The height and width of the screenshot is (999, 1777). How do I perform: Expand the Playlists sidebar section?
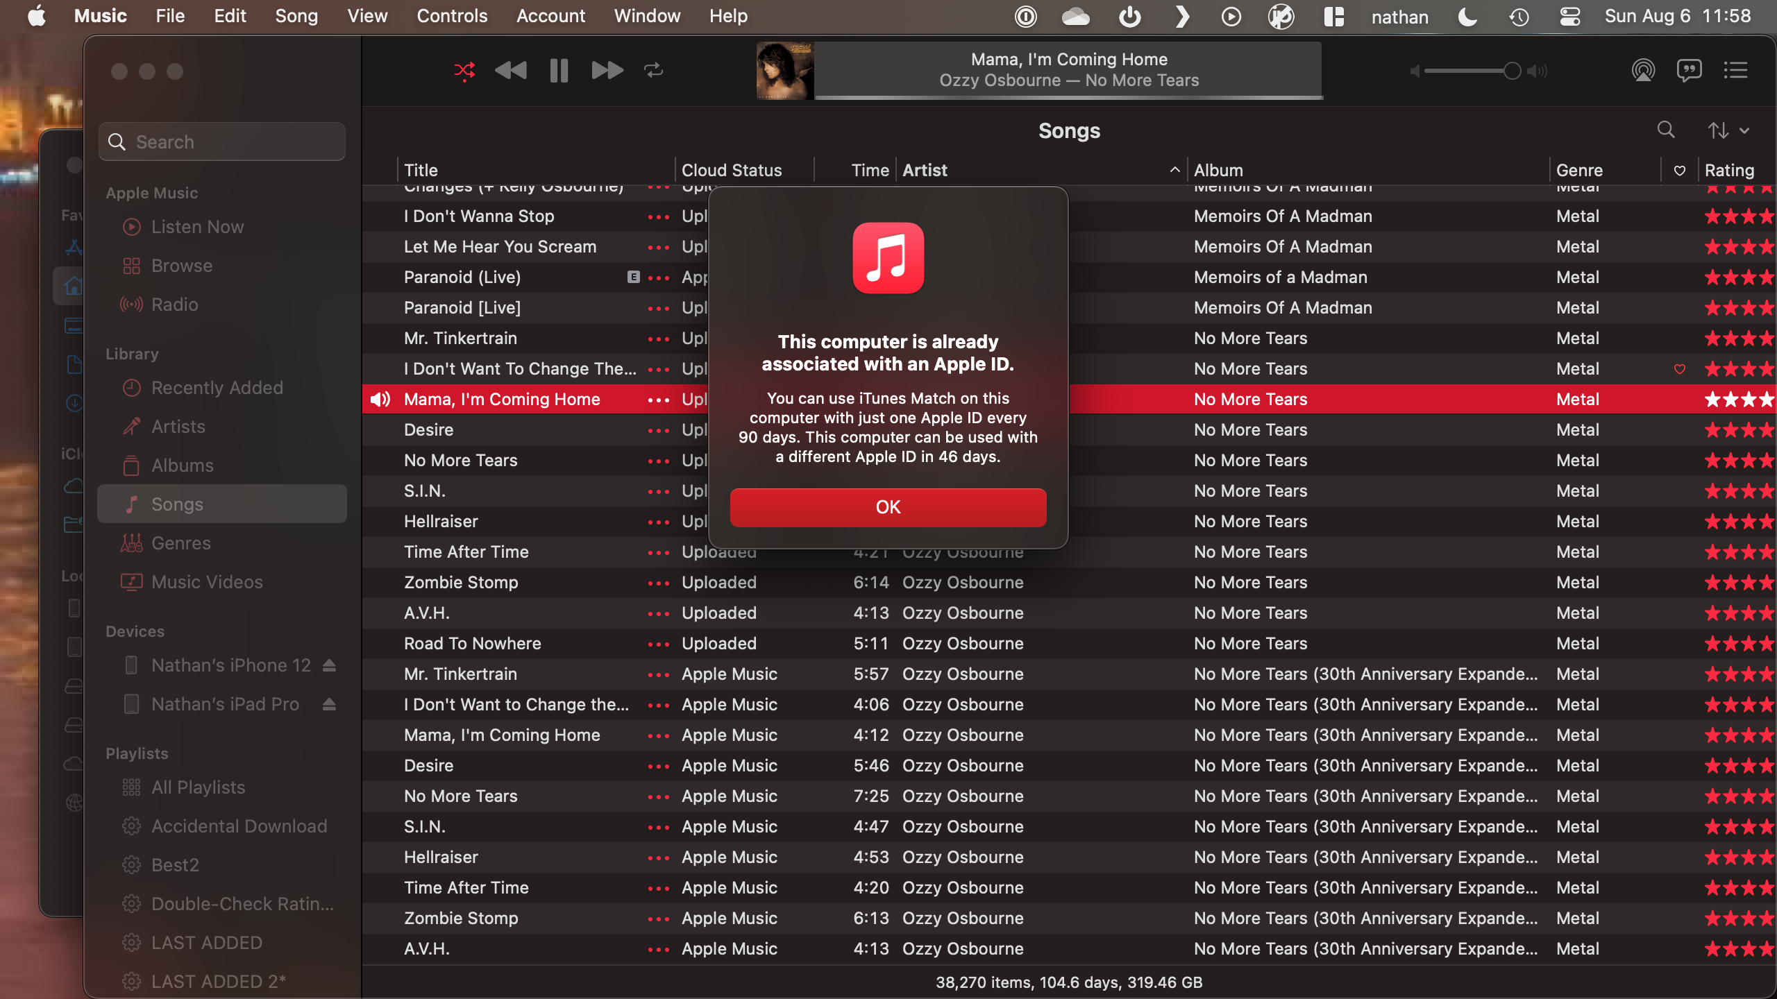(x=137, y=751)
